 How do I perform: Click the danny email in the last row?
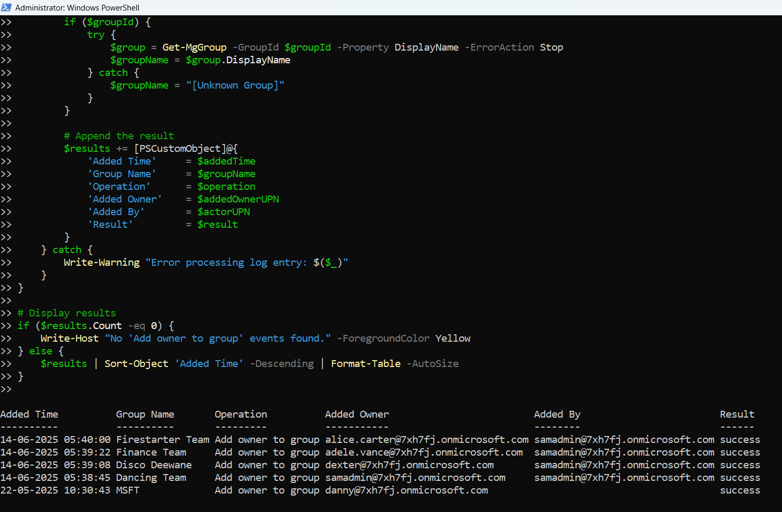point(406,490)
